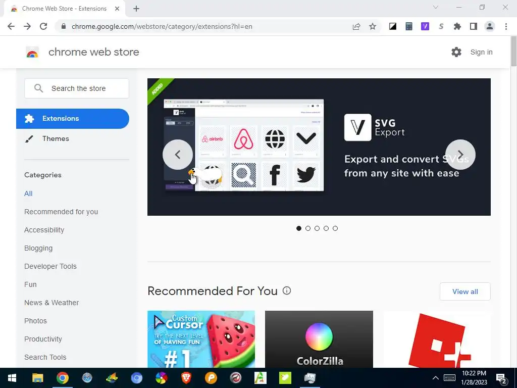
Task: Open Custom Cursor extension card
Action: (x=201, y=339)
